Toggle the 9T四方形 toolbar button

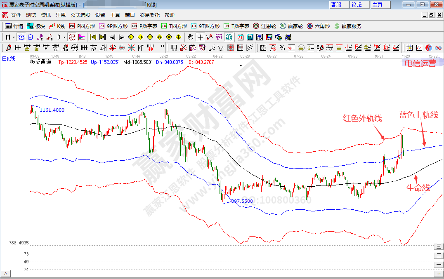tap(205, 26)
